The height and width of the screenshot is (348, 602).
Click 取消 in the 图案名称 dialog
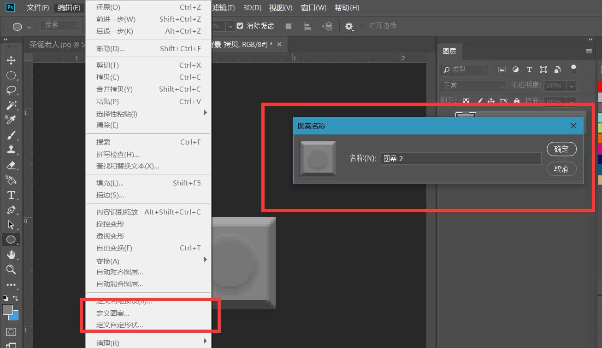point(561,169)
